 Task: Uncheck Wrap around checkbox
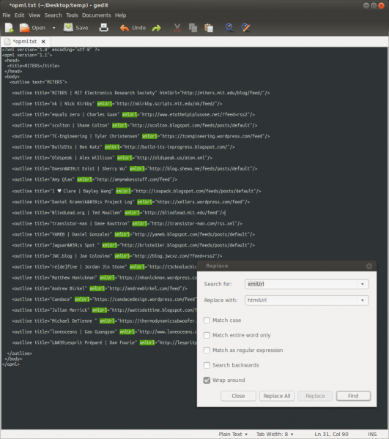pos(207,380)
